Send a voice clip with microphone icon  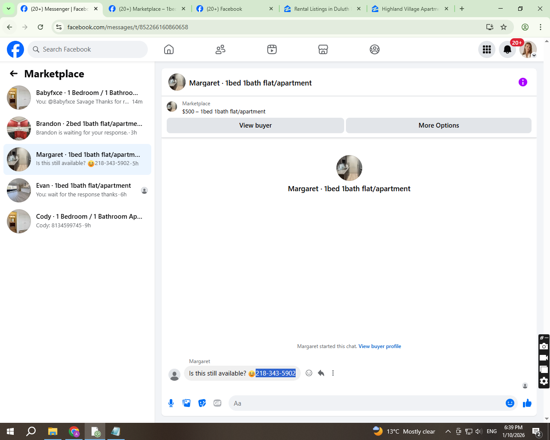coord(171,403)
